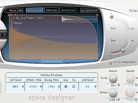The width and height of the screenshot is (138, 103).
Task: Click the All reset button
Action: click(20, 10)
